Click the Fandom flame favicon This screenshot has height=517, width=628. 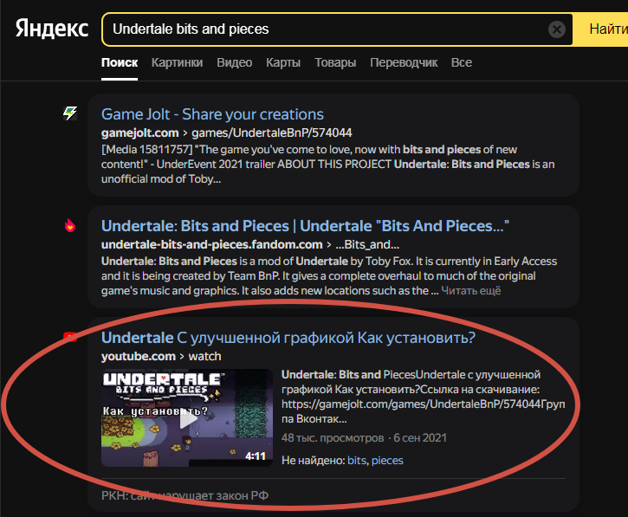pyautogui.click(x=70, y=225)
